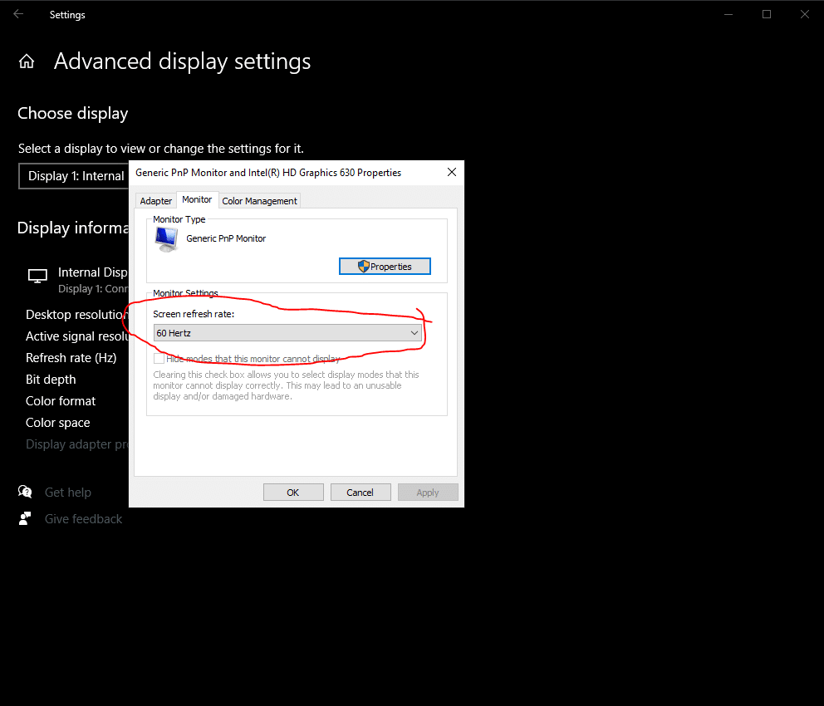Image resolution: width=824 pixels, height=706 pixels.
Task: Switch to the Adapter tab
Action: coord(156,201)
